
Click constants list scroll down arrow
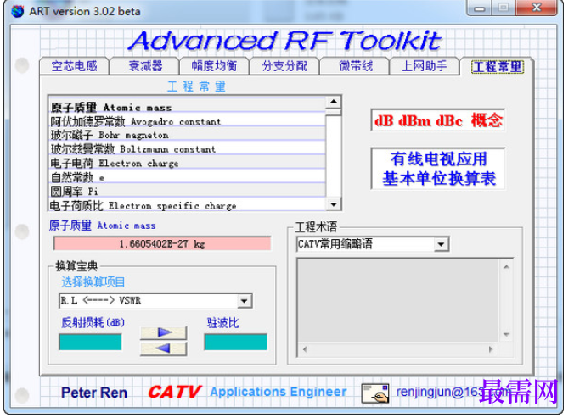334,204
